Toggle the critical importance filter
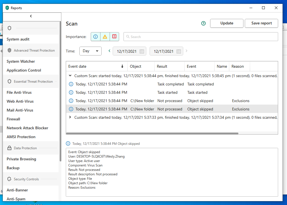 [114, 37]
